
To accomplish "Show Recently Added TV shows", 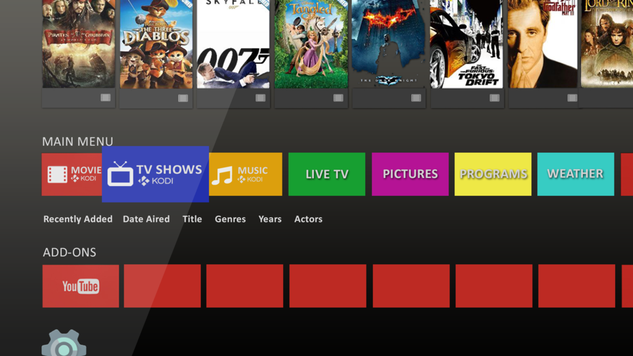I will click(x=78, y=219).
